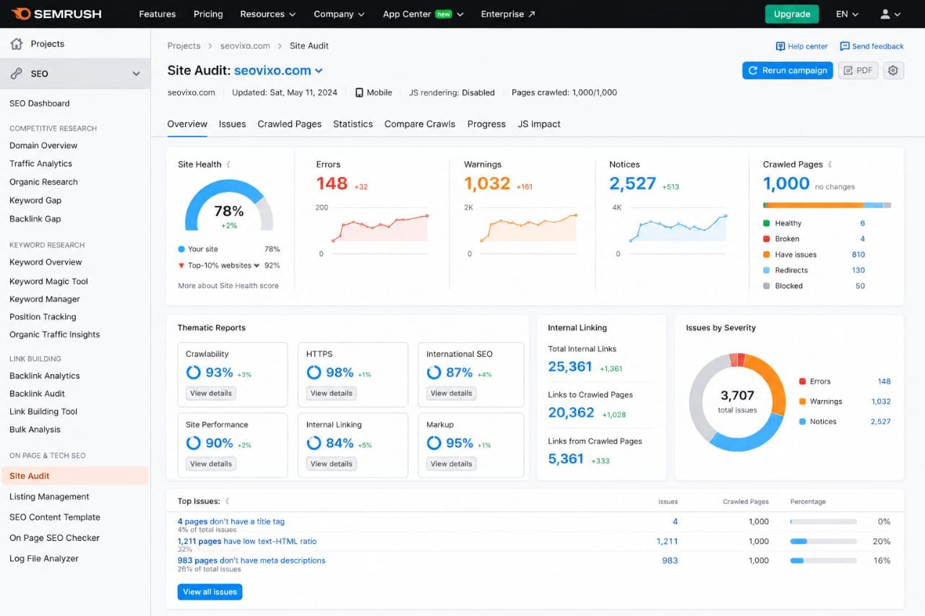This screenshot has width=925, height=616.
Task: Click the Send feedback chat icon
Action: (845, 46)
